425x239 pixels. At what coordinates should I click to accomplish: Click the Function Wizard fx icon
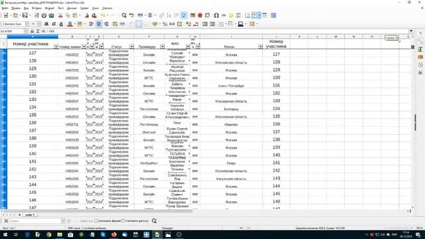(33, 31)
